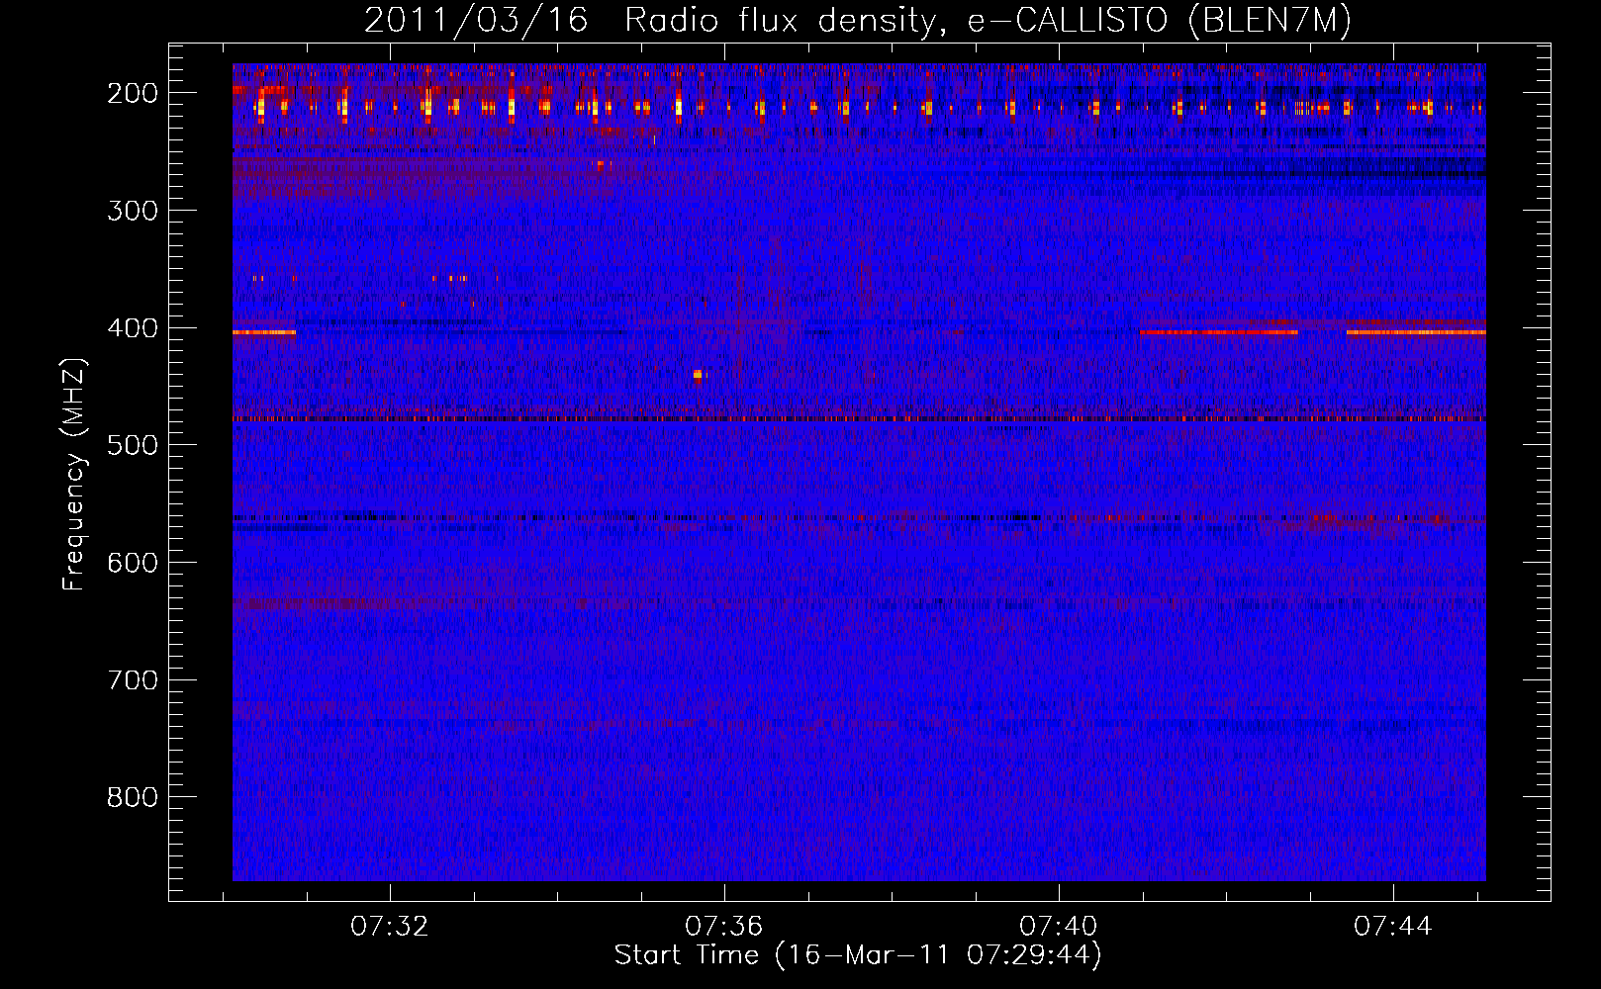Click the plot title "2011/03/16 Radio flux density, e-CALLISTO (BLEN7M)"
The image size is (1601, 989).
tap(857, 20)
